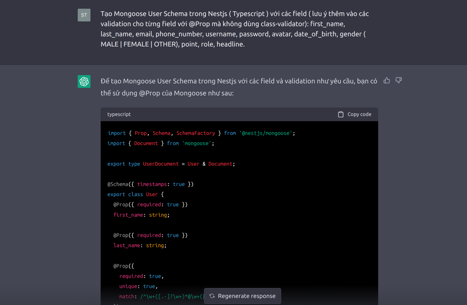
Task: Click the circular arrows regenerate icon
Action: pos(212,296)
